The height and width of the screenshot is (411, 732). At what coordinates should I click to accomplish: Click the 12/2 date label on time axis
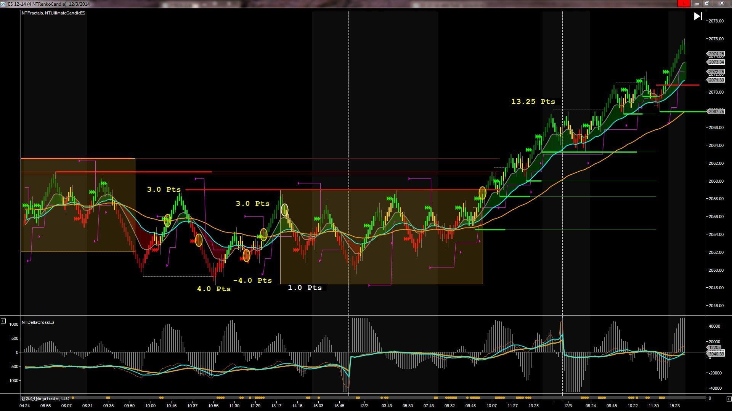point(364,406)
